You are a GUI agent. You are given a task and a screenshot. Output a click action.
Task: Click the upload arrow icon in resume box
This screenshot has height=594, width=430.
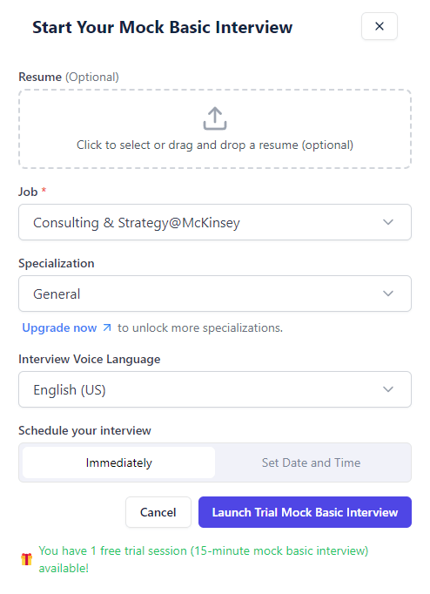[x=215, y=118]
